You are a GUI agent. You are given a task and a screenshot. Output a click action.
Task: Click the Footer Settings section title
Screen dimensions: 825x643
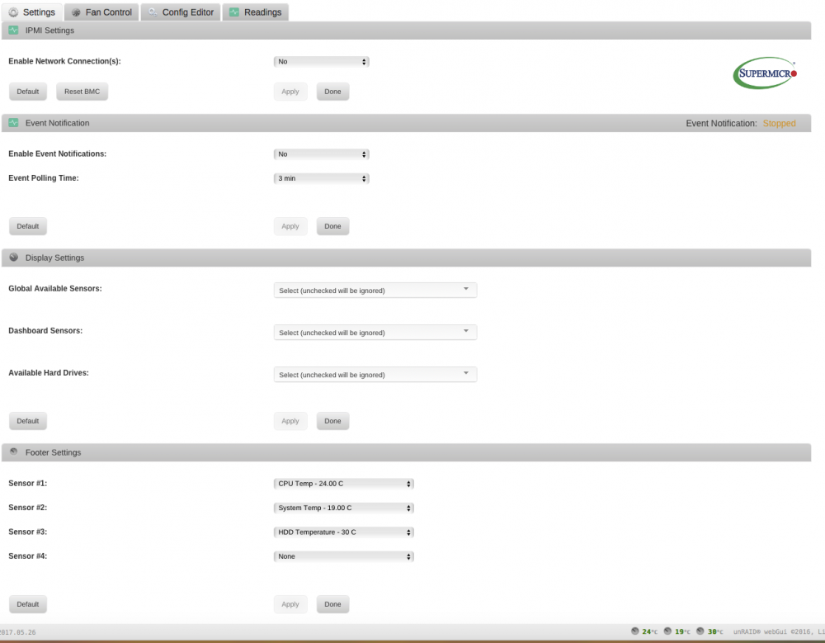(53, 452)
